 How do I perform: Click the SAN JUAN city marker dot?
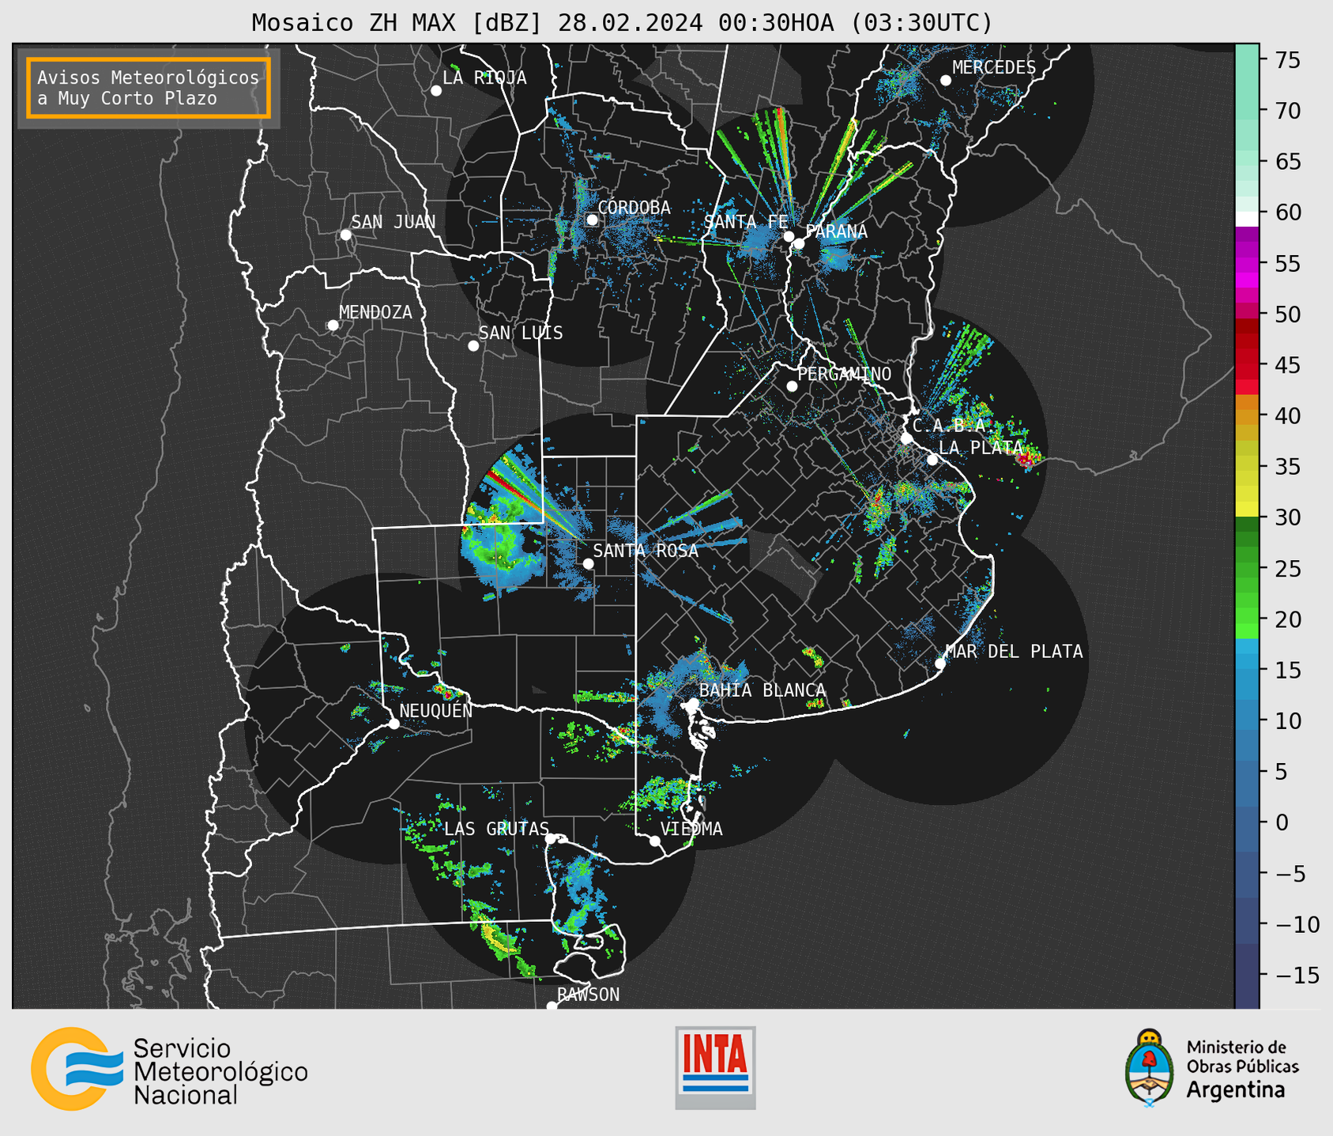click(x=345, y=235)
